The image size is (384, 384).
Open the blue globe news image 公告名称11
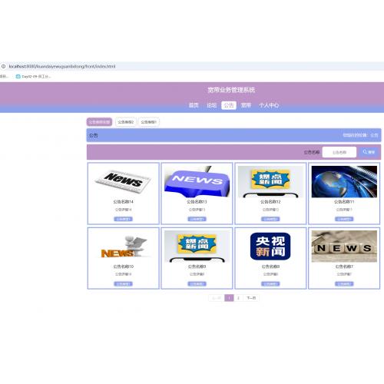point(344,181)
